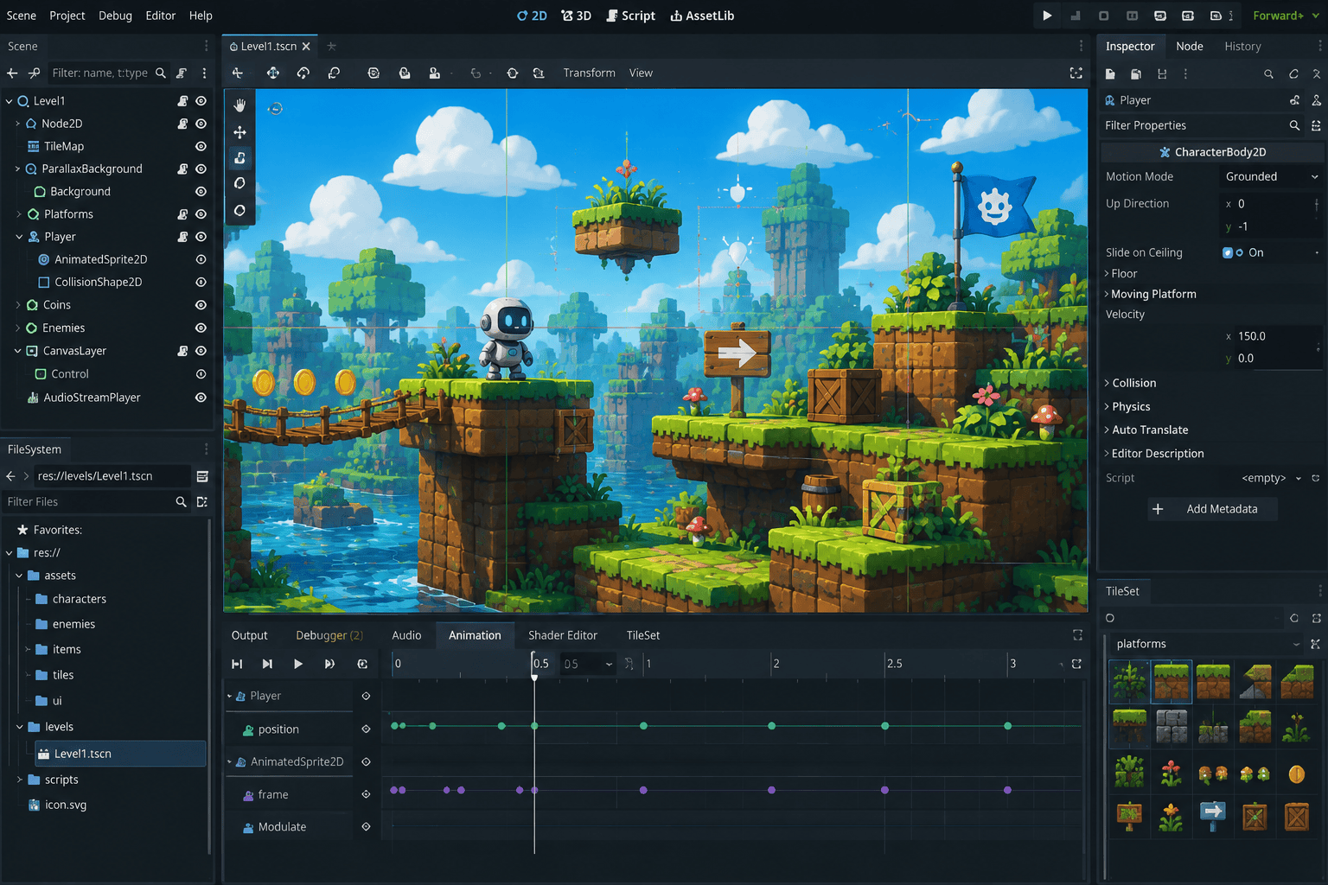Viewport: 1328px width, 885px height.
Task: Select the position keyframe at 2.5 seconds
Action: [x=884, y=726]
